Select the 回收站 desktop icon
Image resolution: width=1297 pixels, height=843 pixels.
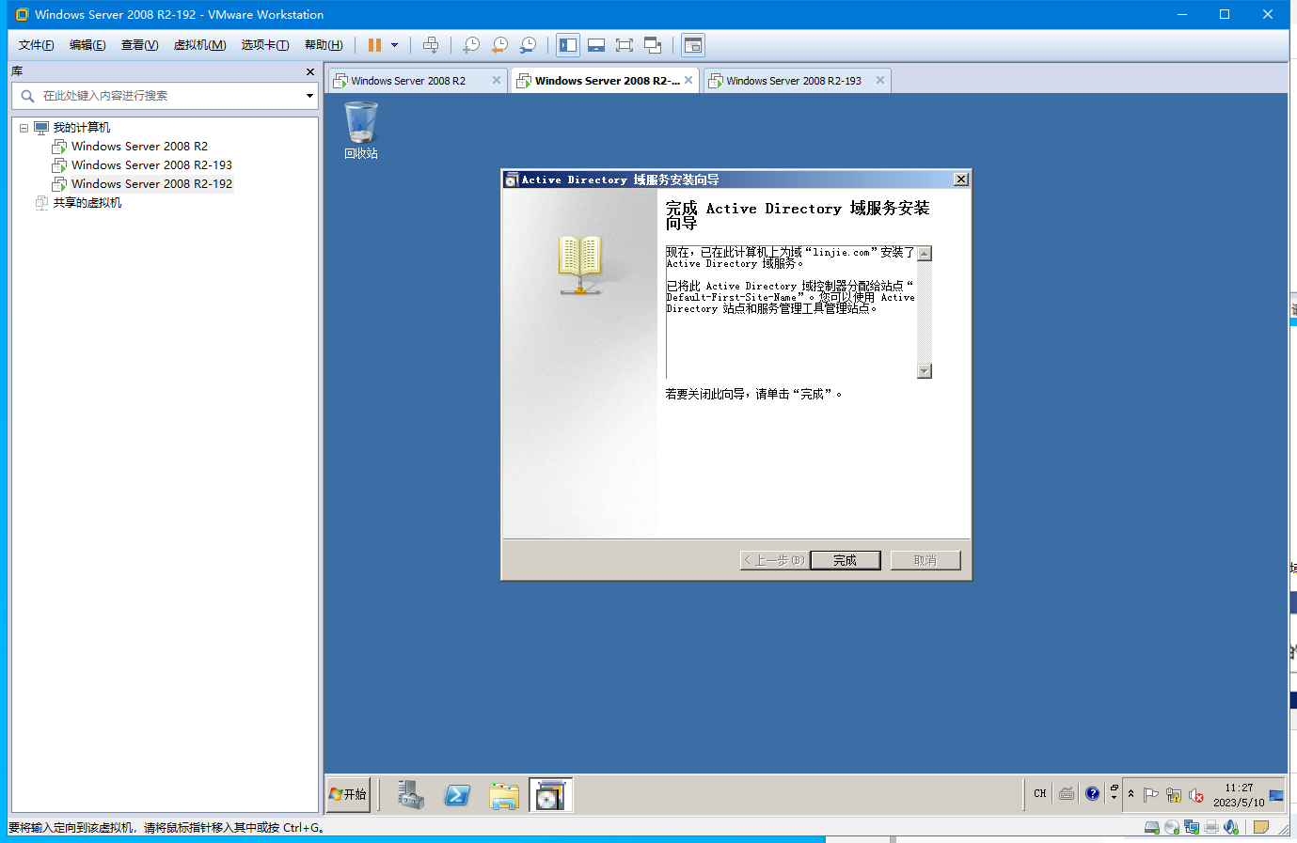tap(361, 130)
